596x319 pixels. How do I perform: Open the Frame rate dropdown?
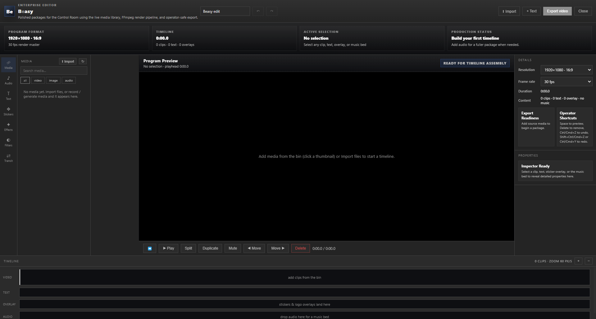pos(566,82)
